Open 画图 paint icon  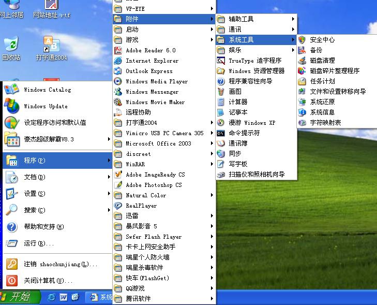tap(221, 92)
